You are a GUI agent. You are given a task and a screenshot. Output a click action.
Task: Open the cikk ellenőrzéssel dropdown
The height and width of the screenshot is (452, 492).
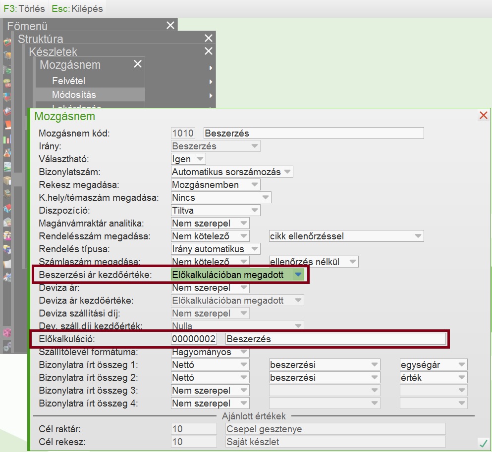tap(346, 236)
